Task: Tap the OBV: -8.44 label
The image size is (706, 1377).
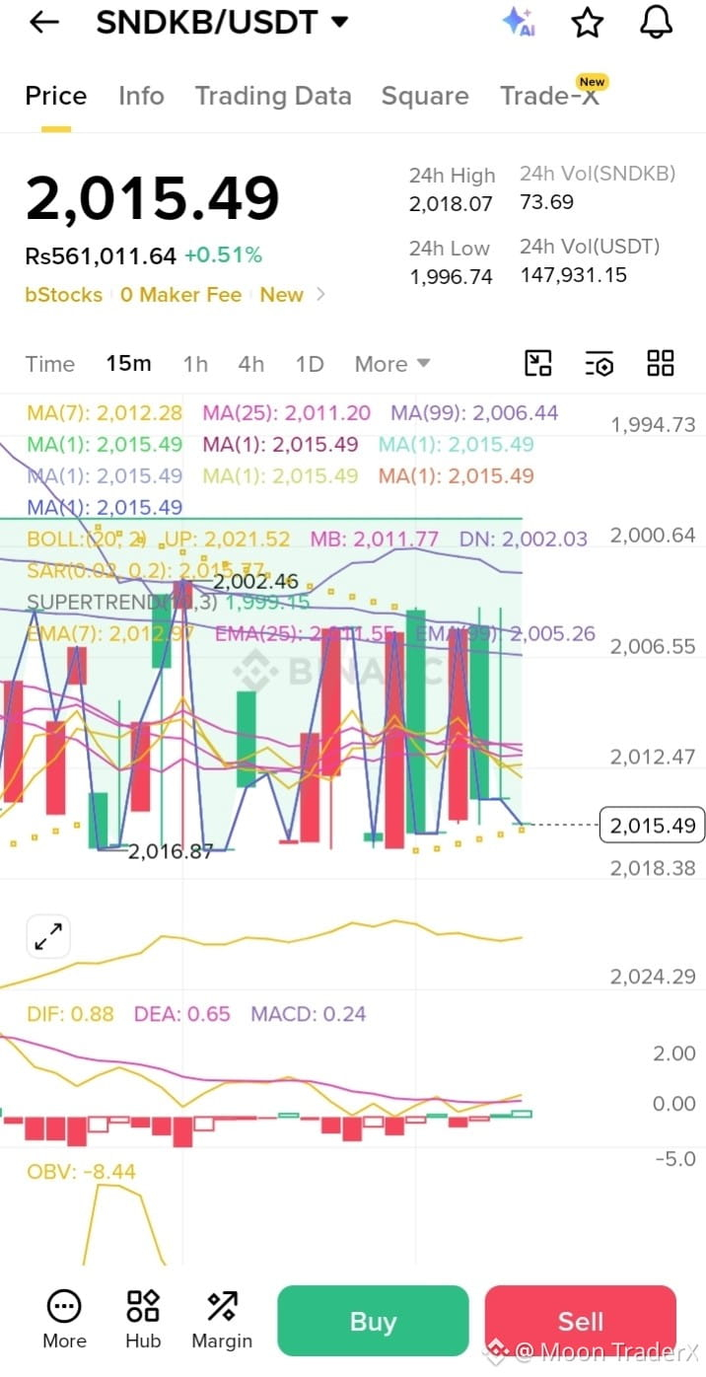Action: pos(82,1172)
